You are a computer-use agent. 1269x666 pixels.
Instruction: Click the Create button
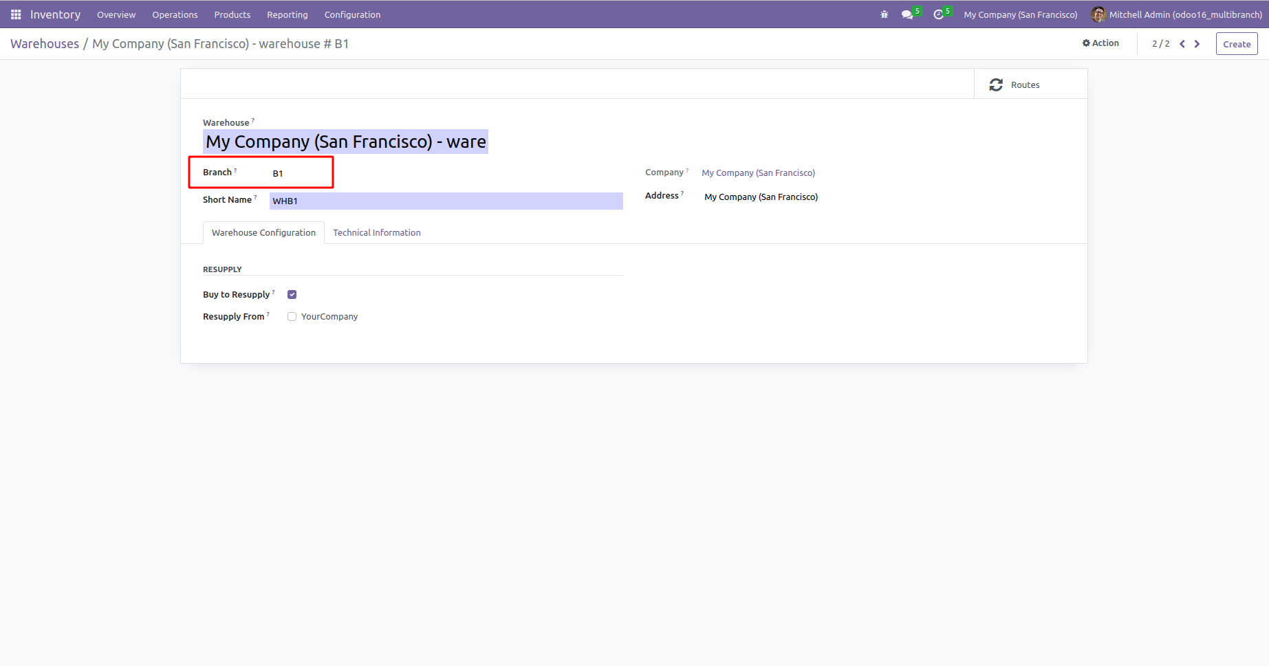pyautogui.click(x=1237, y=44)
